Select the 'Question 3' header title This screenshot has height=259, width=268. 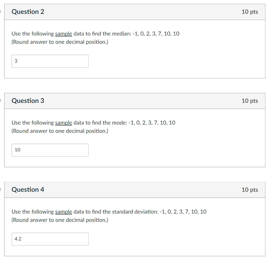28,101
